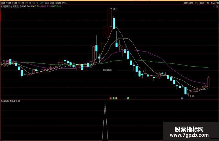Select the 1分钟 period tab

8,3
